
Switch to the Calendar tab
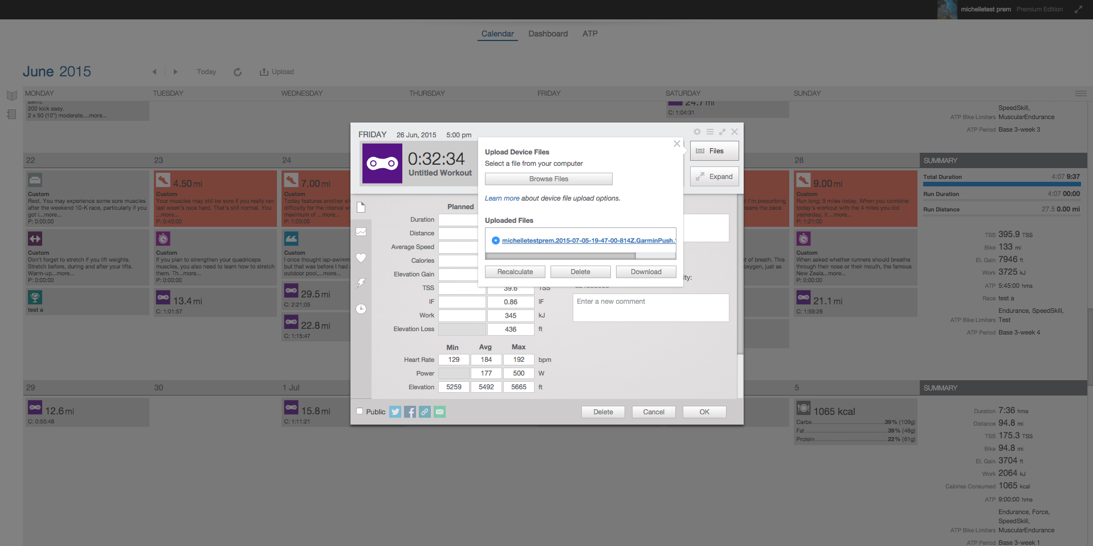(497, 34)
